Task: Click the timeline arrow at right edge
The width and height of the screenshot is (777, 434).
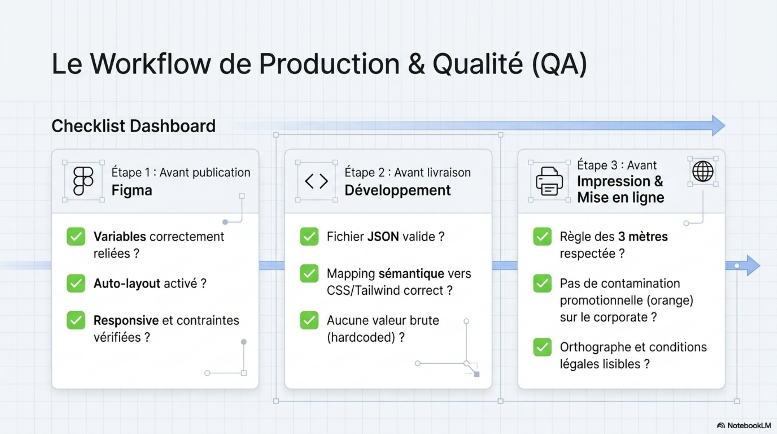Action: click(753, 265)
